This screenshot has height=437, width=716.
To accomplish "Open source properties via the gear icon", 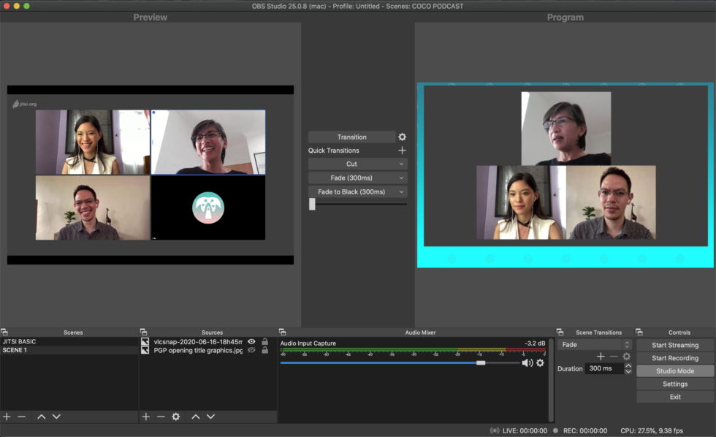I will point(175,417).
